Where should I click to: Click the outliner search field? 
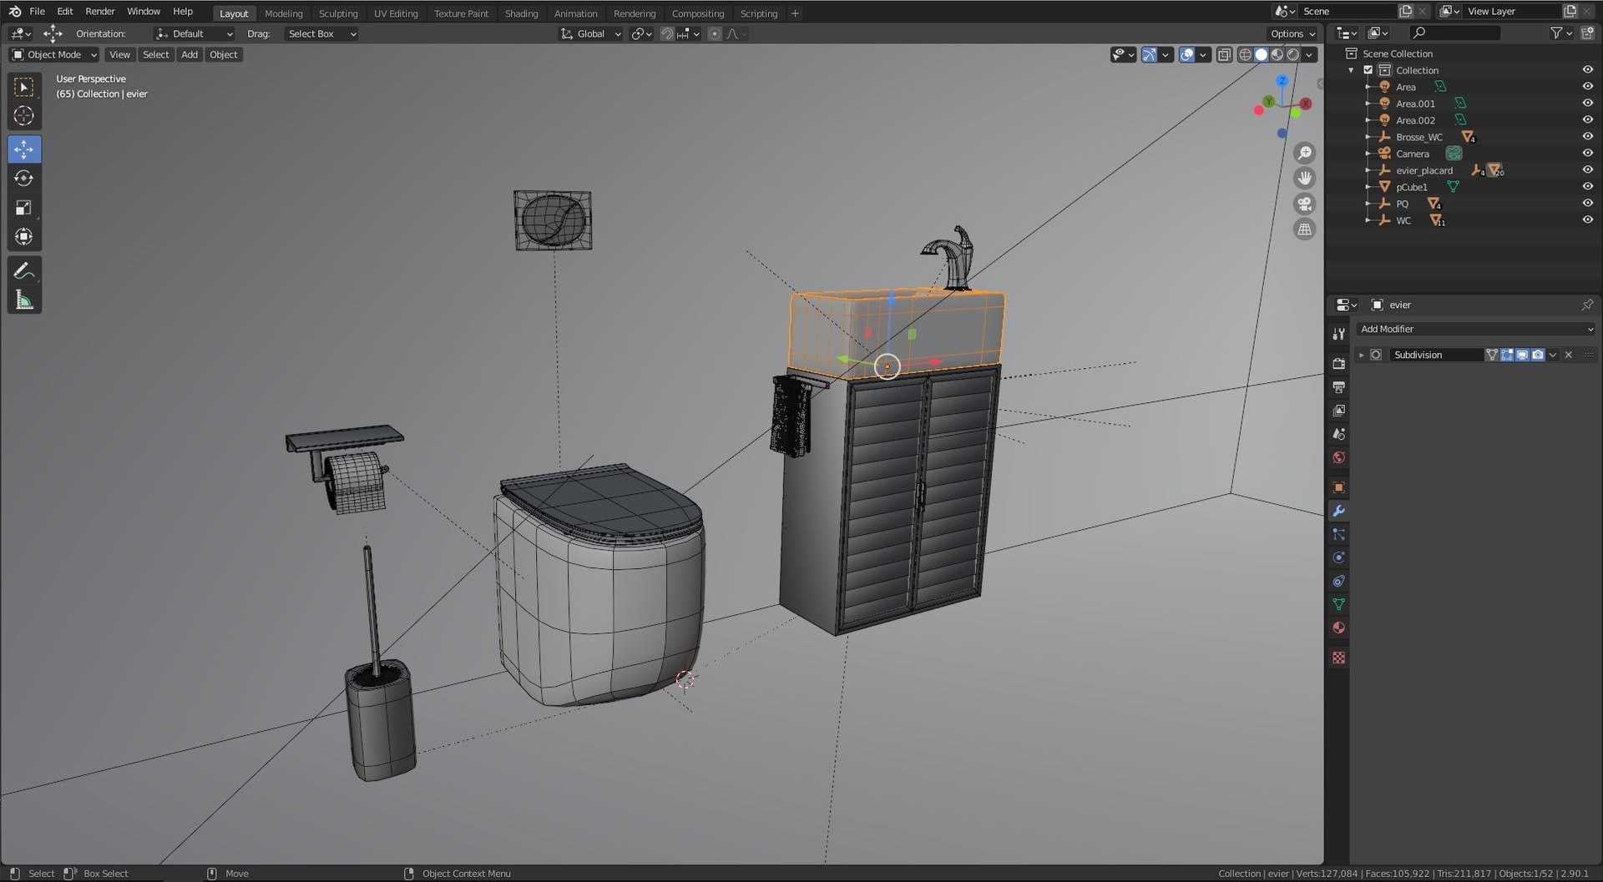point(1454,33)
